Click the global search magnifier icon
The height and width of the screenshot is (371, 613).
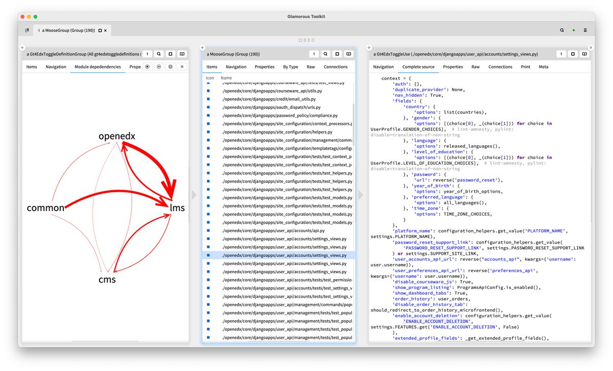[x=562, y=31]
